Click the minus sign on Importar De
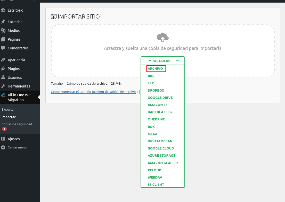Image resolution: width=285 pixels, height=202 pixels. coord(178,61)
